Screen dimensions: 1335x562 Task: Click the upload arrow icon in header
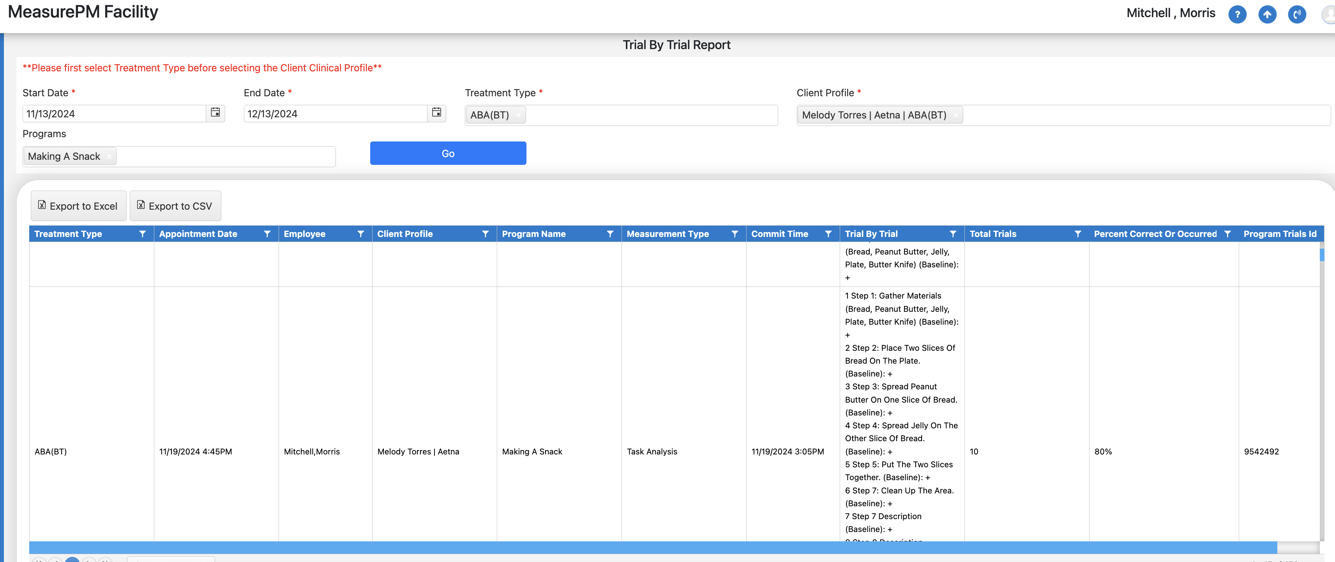tap(1267, 14)
